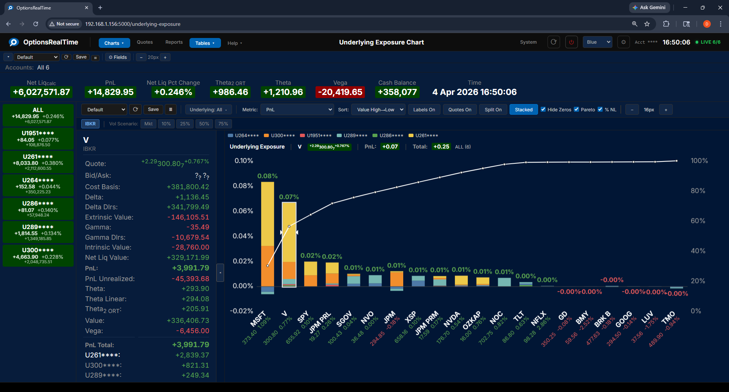This screenshot has width=729, height=392.
Task: Select the U261**** account tile
Action: (38, 162)
